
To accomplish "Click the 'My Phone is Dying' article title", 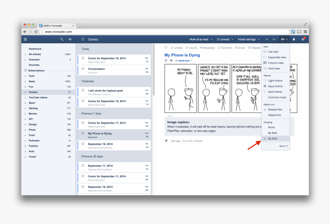I will pos(182,55).
